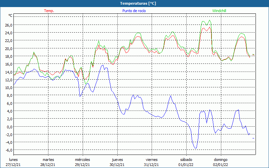Click the 2,0 y-axis value
The width and height of the screenshot is (269, 168).
click(9, 119)
